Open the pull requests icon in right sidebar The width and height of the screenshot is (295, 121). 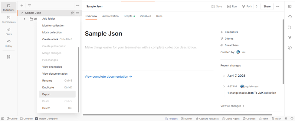(290, 27)
